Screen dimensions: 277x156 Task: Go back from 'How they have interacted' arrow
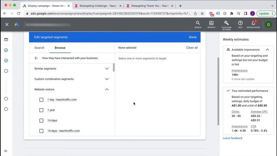pos(36,58)
